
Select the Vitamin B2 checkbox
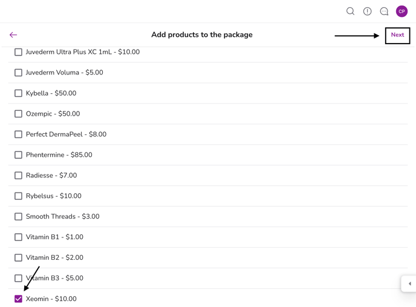click(x=18, y=258)
